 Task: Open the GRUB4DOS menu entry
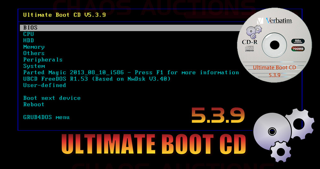click(x=46, y=117)
